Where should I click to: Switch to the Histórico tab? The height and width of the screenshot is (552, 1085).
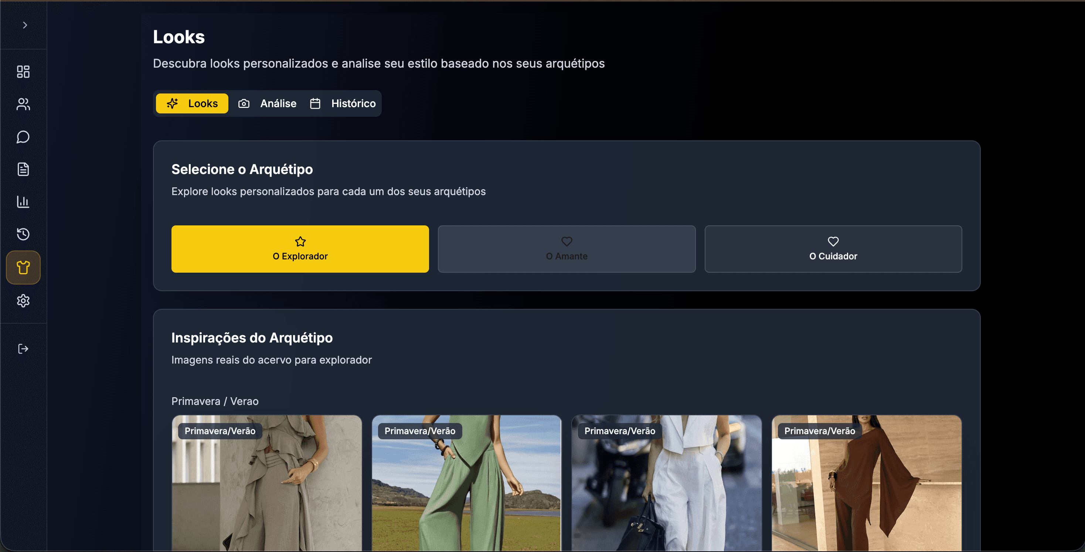pyautogui.click(x=343, y=103)
